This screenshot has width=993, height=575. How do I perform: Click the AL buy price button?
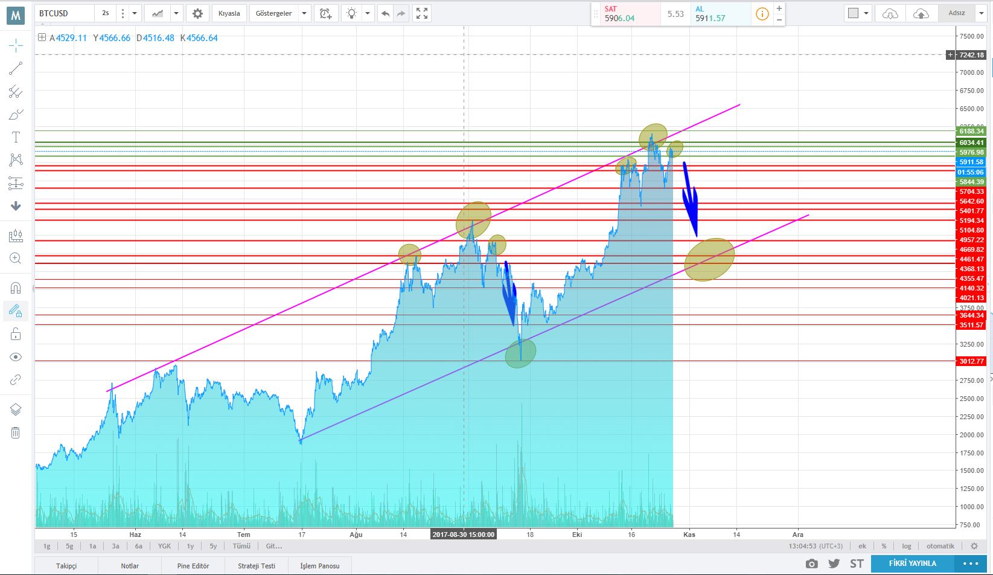click(x=721, y=14)
